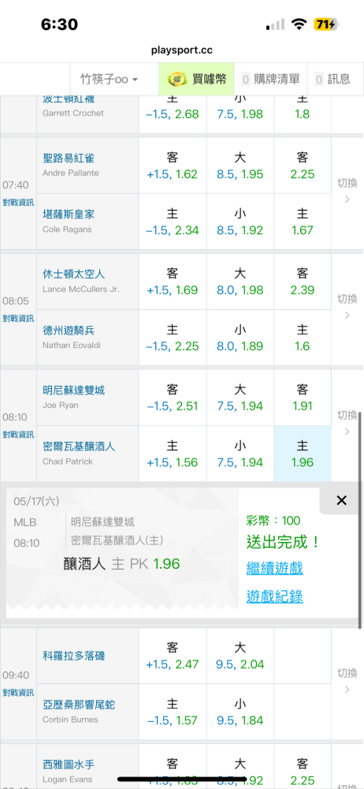Viewport: 364px width, 789px height.
Task: Select 科羅拉多落磯 team name
Action: 73,656
